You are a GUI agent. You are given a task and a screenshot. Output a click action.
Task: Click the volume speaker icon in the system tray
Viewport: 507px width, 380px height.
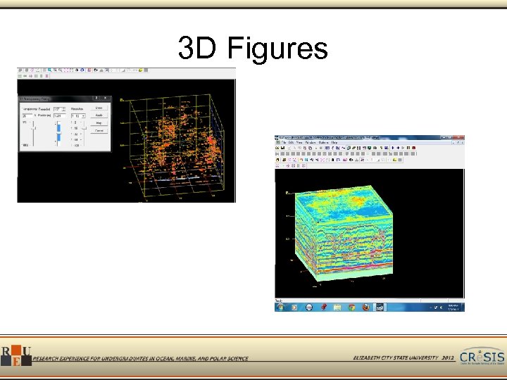click(441, 308)
